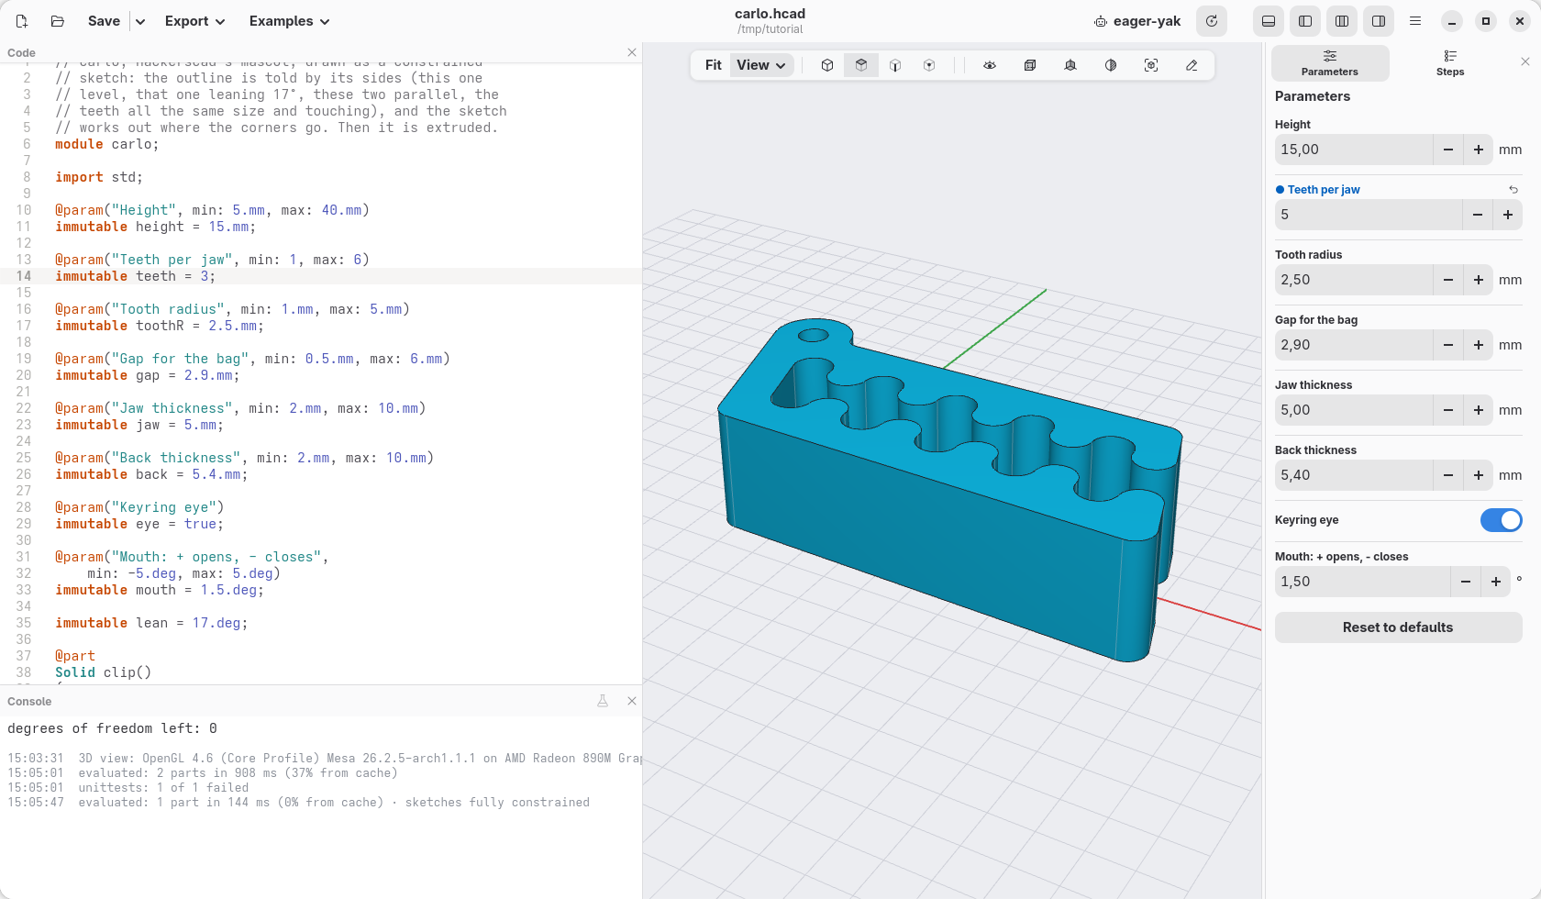The height and width of the screenshot is (899, 1541).
Task: Increase Height with plus button
Action: [x=1479, y=150]
